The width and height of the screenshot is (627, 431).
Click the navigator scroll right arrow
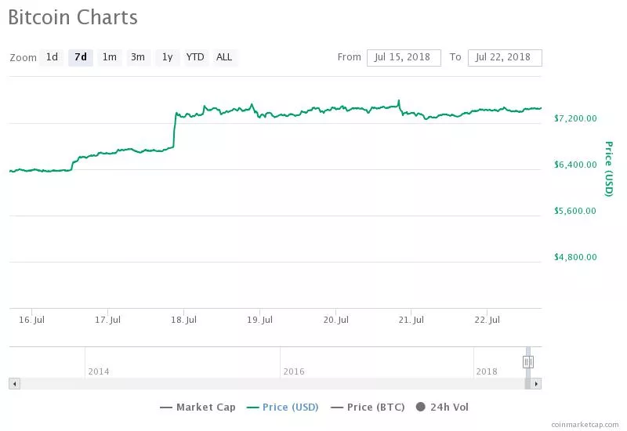click(536, 383)
